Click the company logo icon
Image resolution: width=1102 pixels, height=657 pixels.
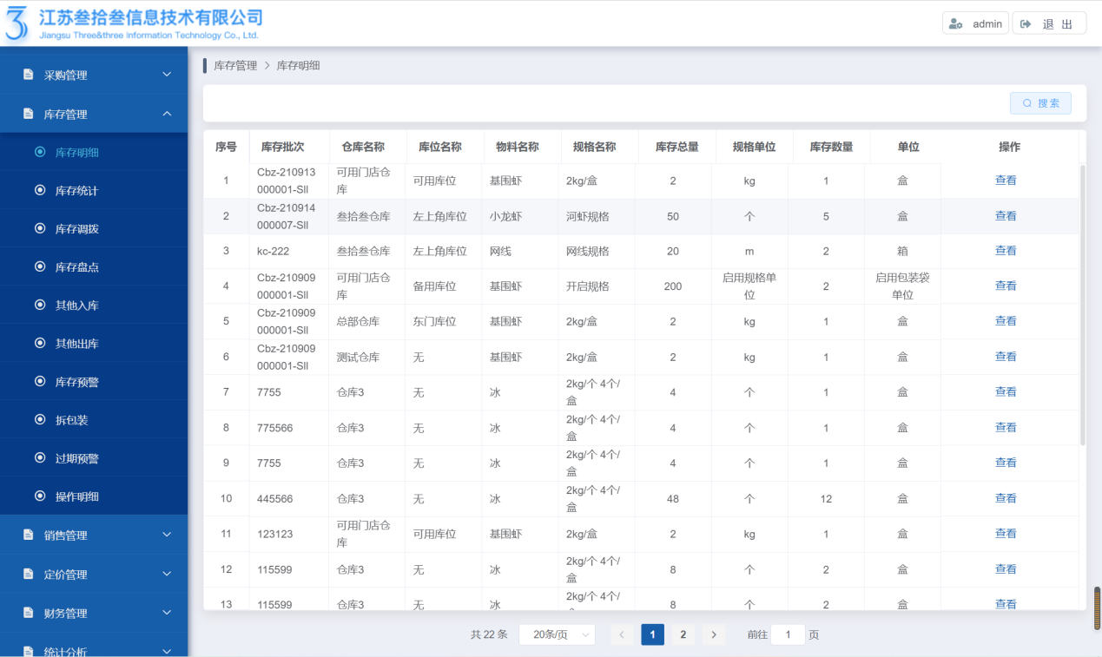(17, 23)
